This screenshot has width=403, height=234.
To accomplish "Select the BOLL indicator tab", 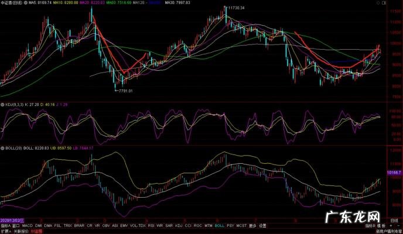I will 220,225.
